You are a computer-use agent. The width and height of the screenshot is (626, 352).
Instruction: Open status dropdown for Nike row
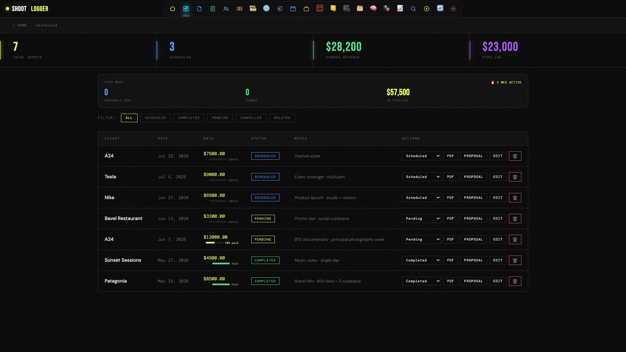click(421, 198)
